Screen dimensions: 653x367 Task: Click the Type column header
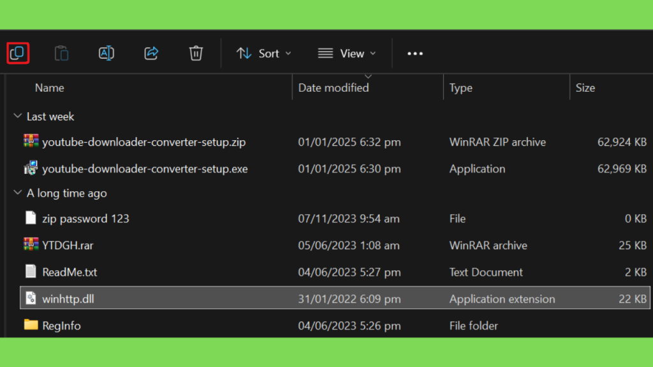460,88
